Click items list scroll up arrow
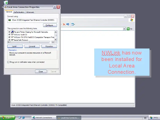The image size is (160, 120). click(55, 32)
